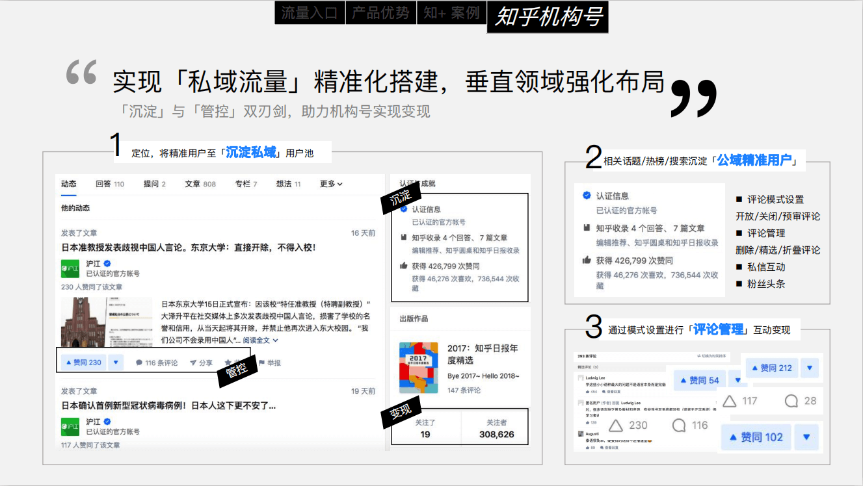863x486 pixels.
Task: Open the Tokyo University article thumbnail
Action: (x=107, y=323)
